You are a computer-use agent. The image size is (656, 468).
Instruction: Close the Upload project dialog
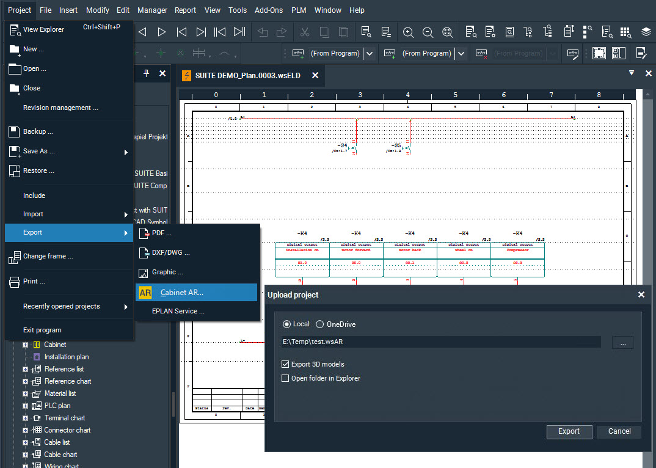click(x=641, y=294)
